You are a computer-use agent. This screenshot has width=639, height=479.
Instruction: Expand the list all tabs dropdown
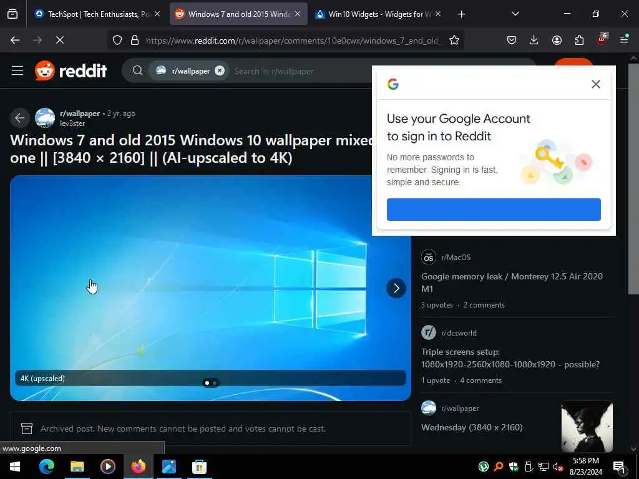[x=515, y=14]
